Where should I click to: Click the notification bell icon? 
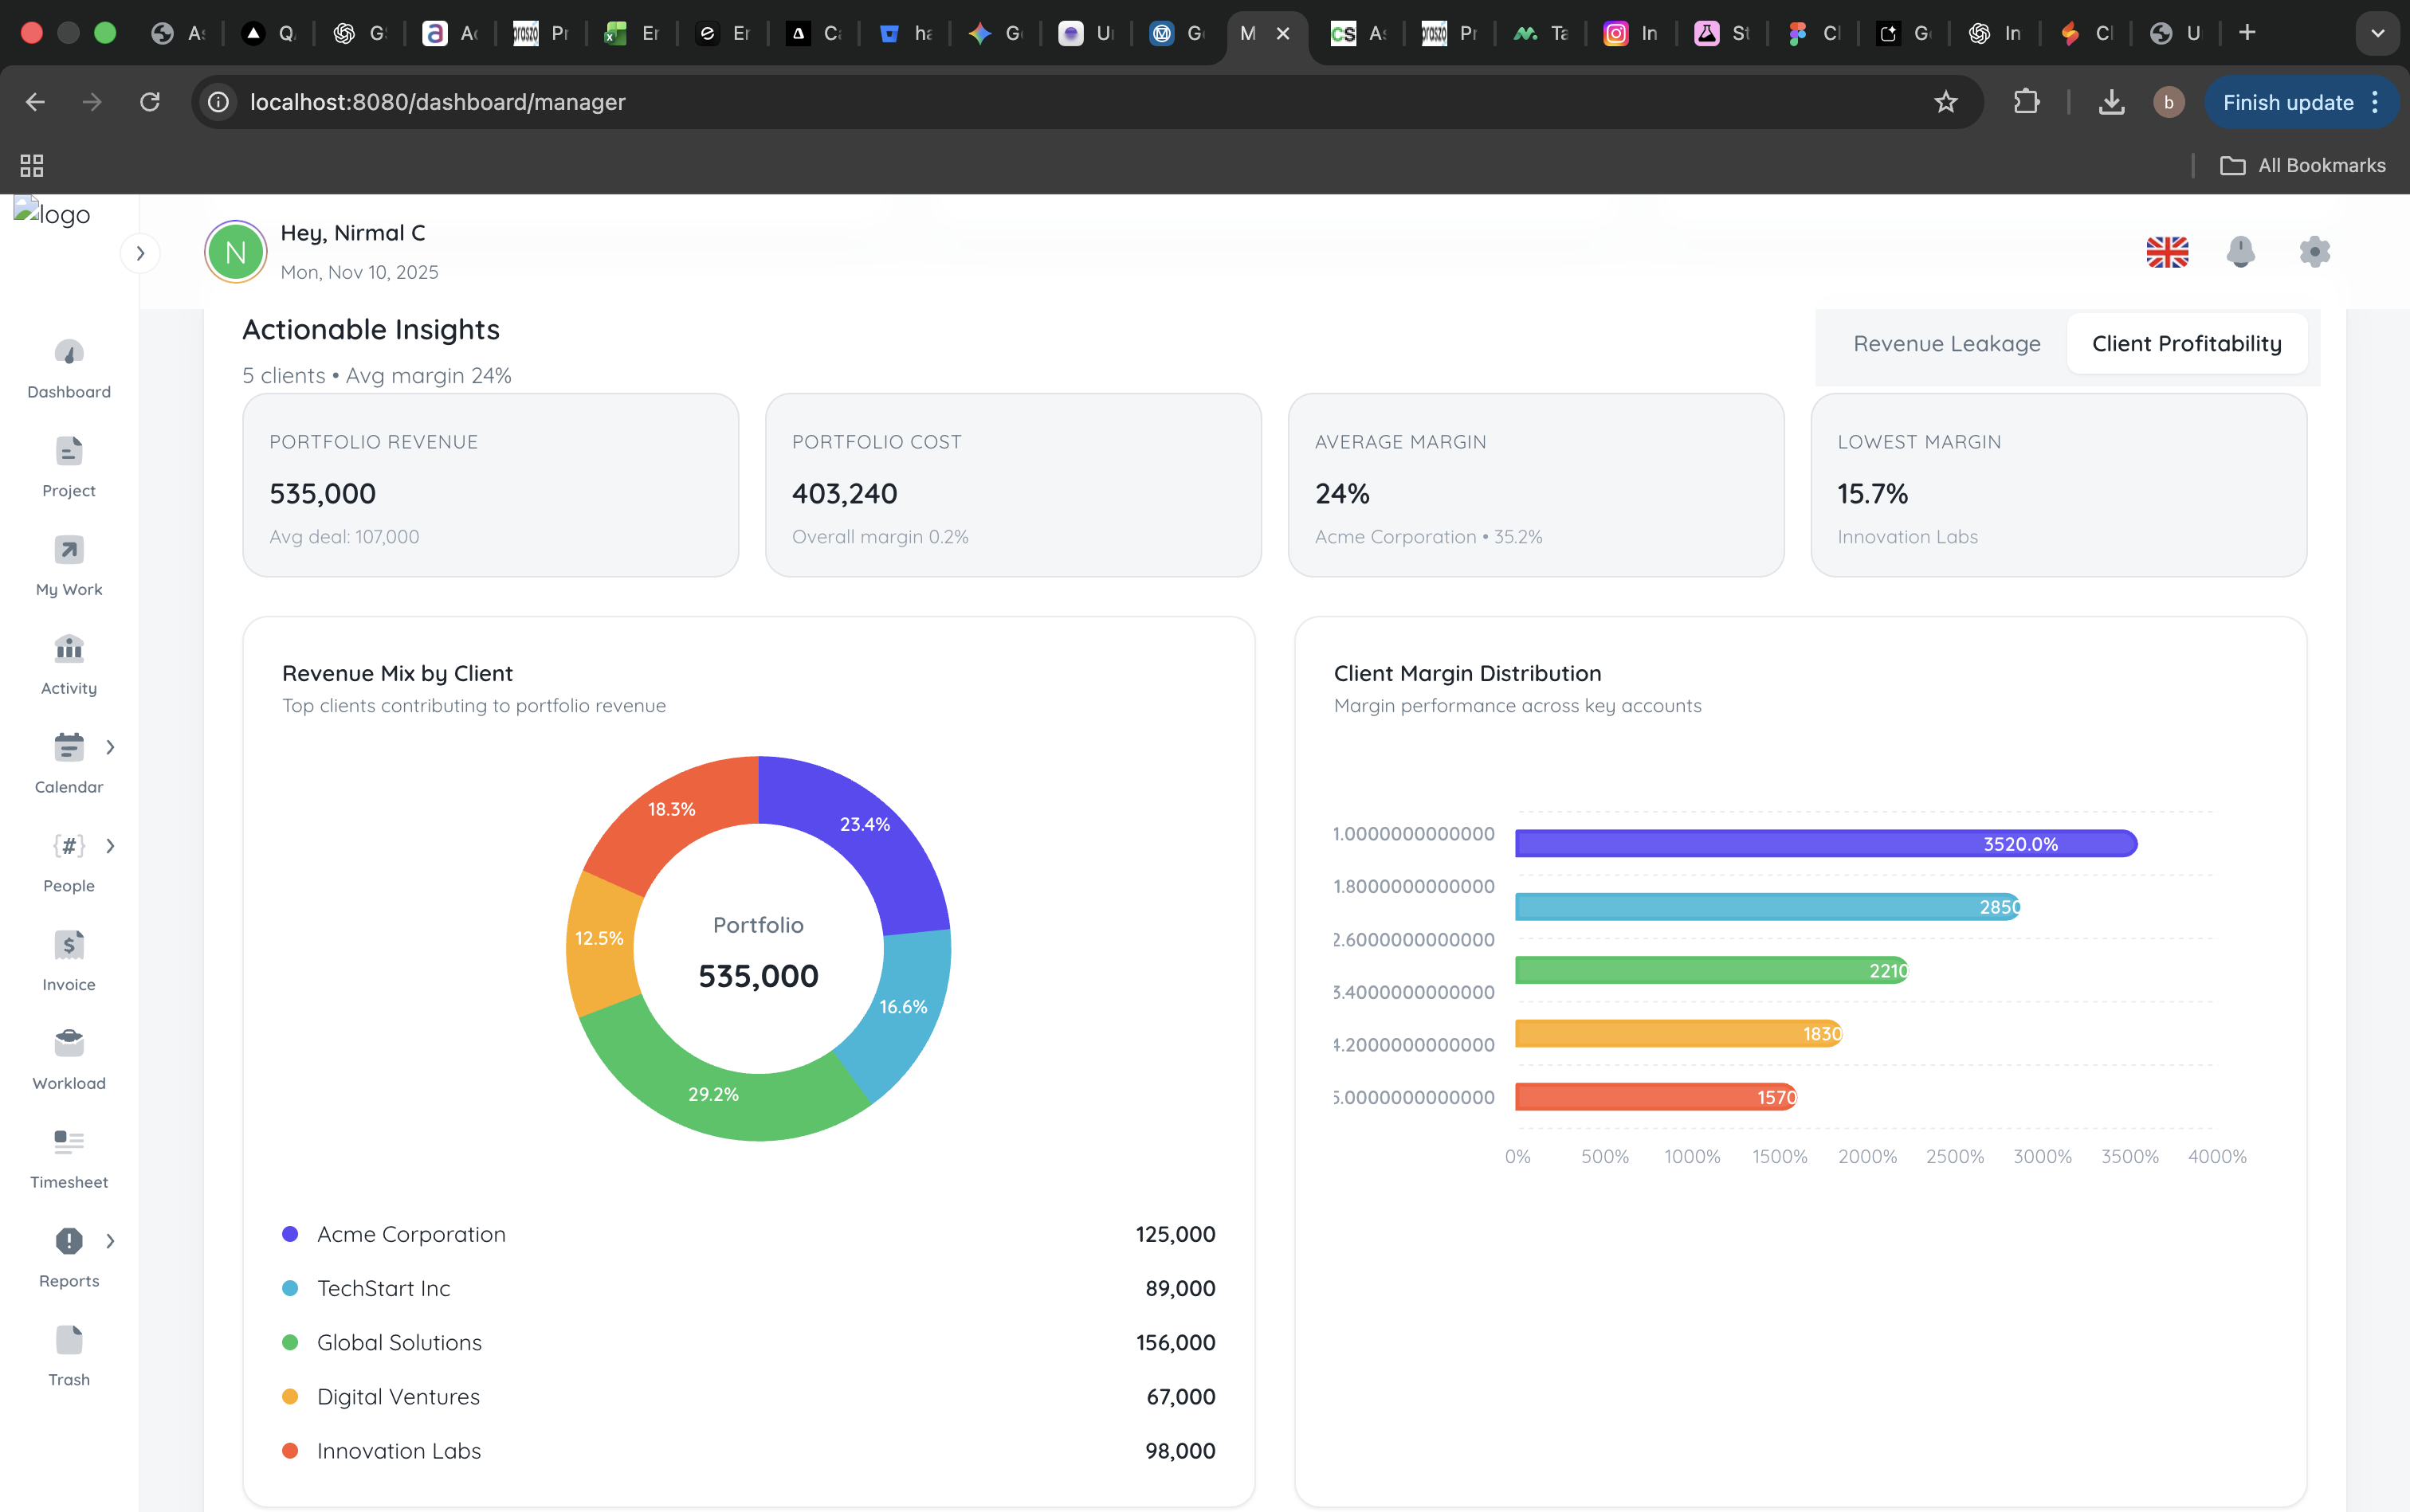[x=2240, y=252]
